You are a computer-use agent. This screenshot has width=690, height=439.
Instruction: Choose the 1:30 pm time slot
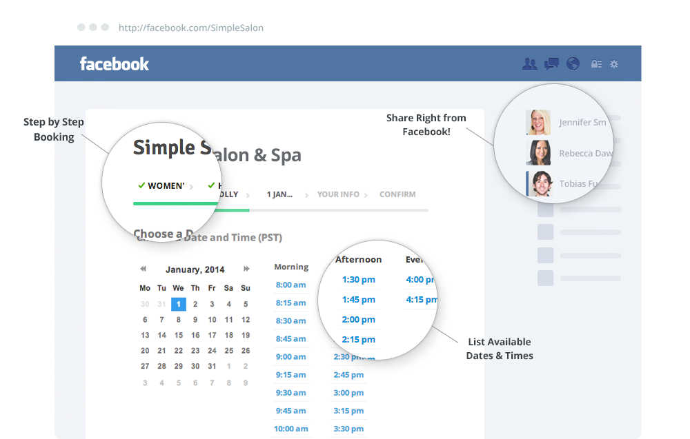(359, 280)
